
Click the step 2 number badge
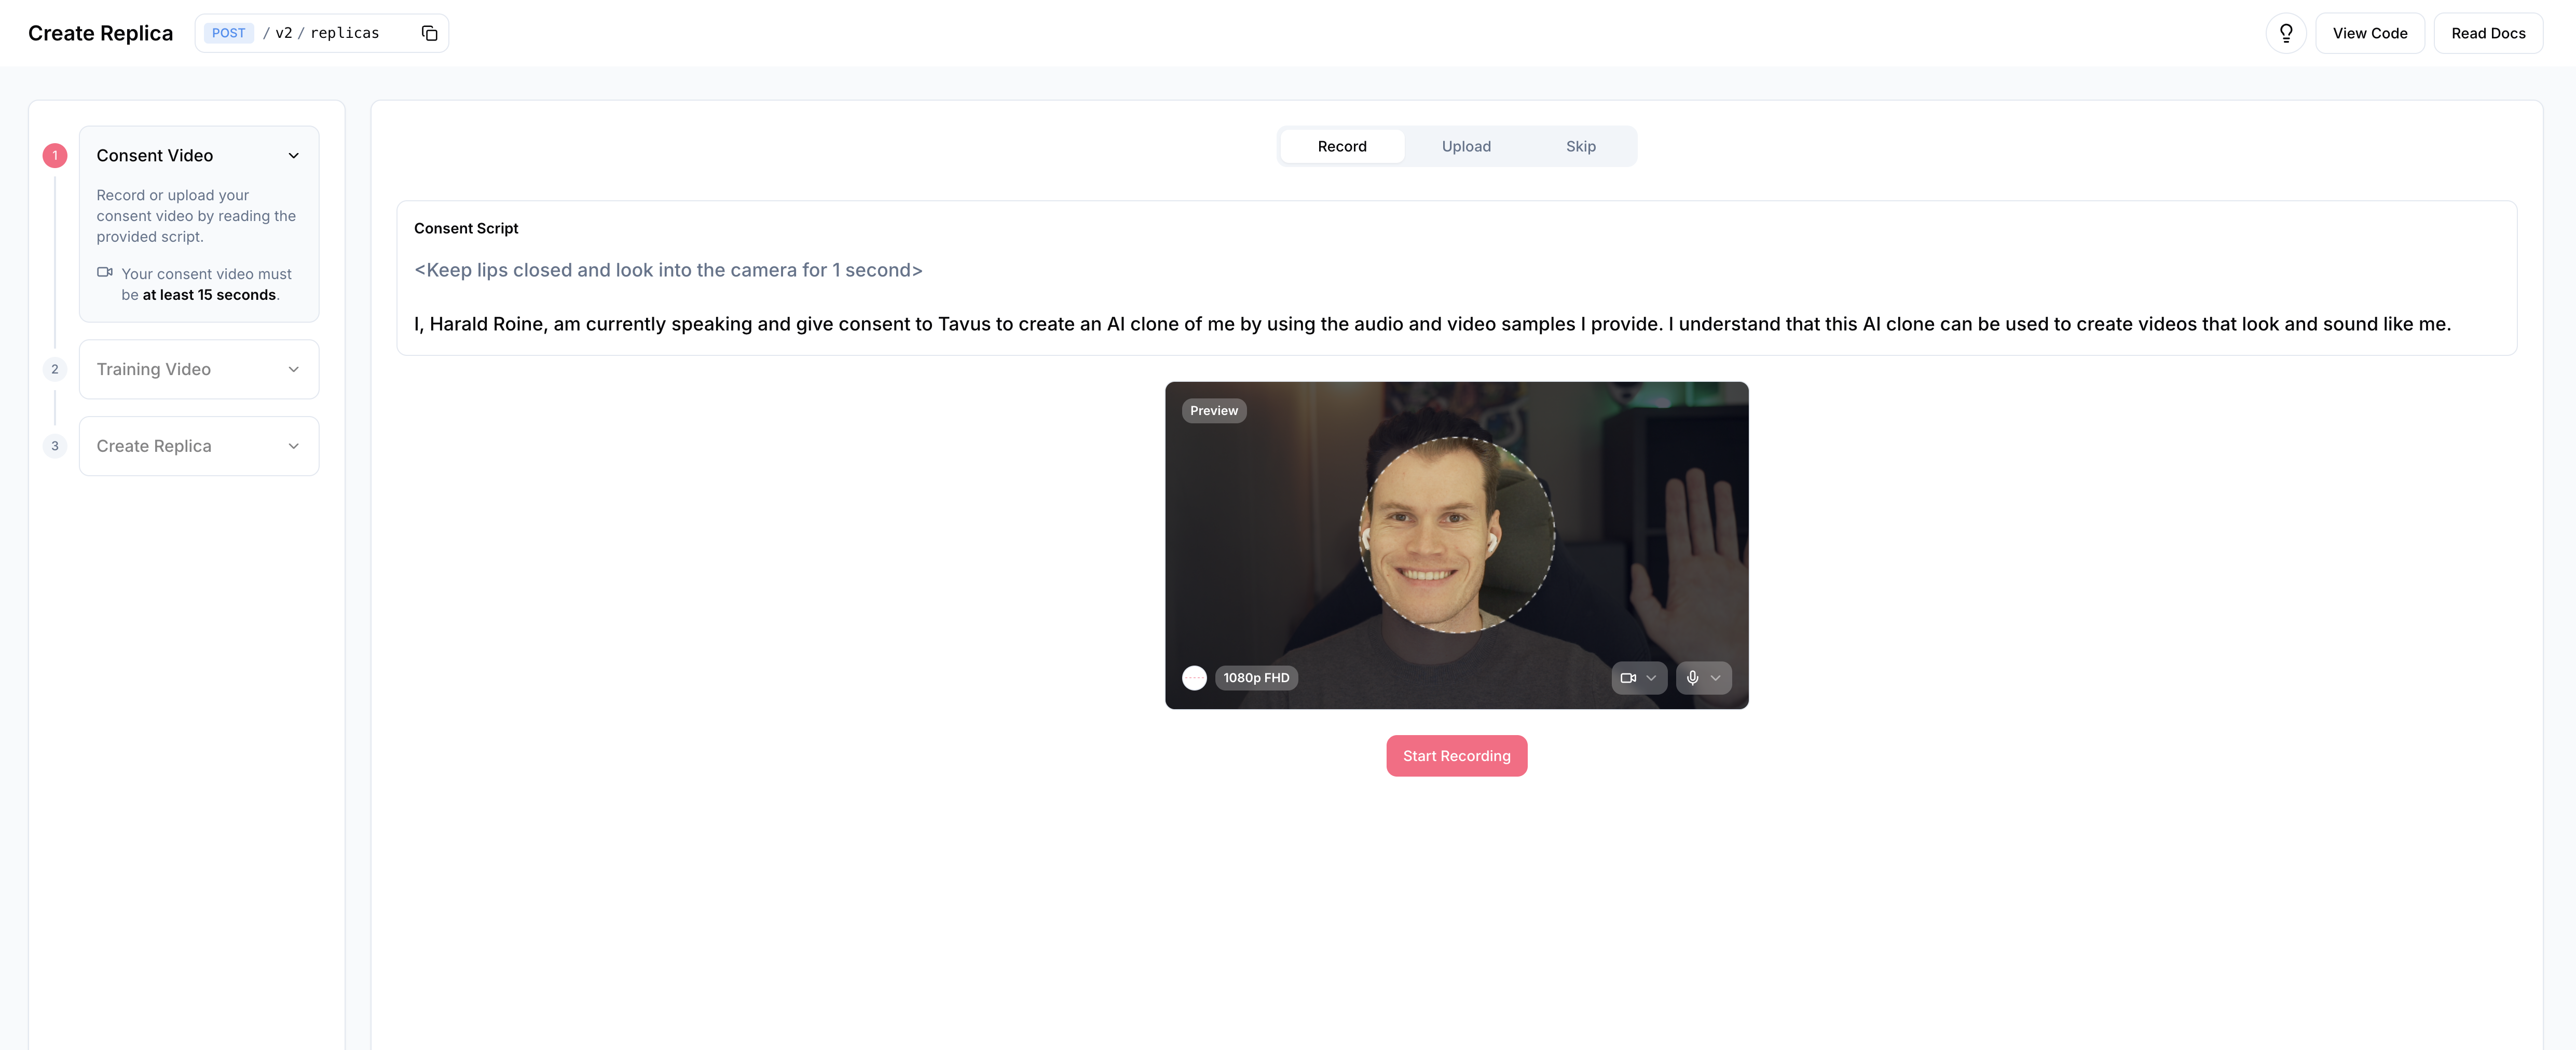[55, 369]
